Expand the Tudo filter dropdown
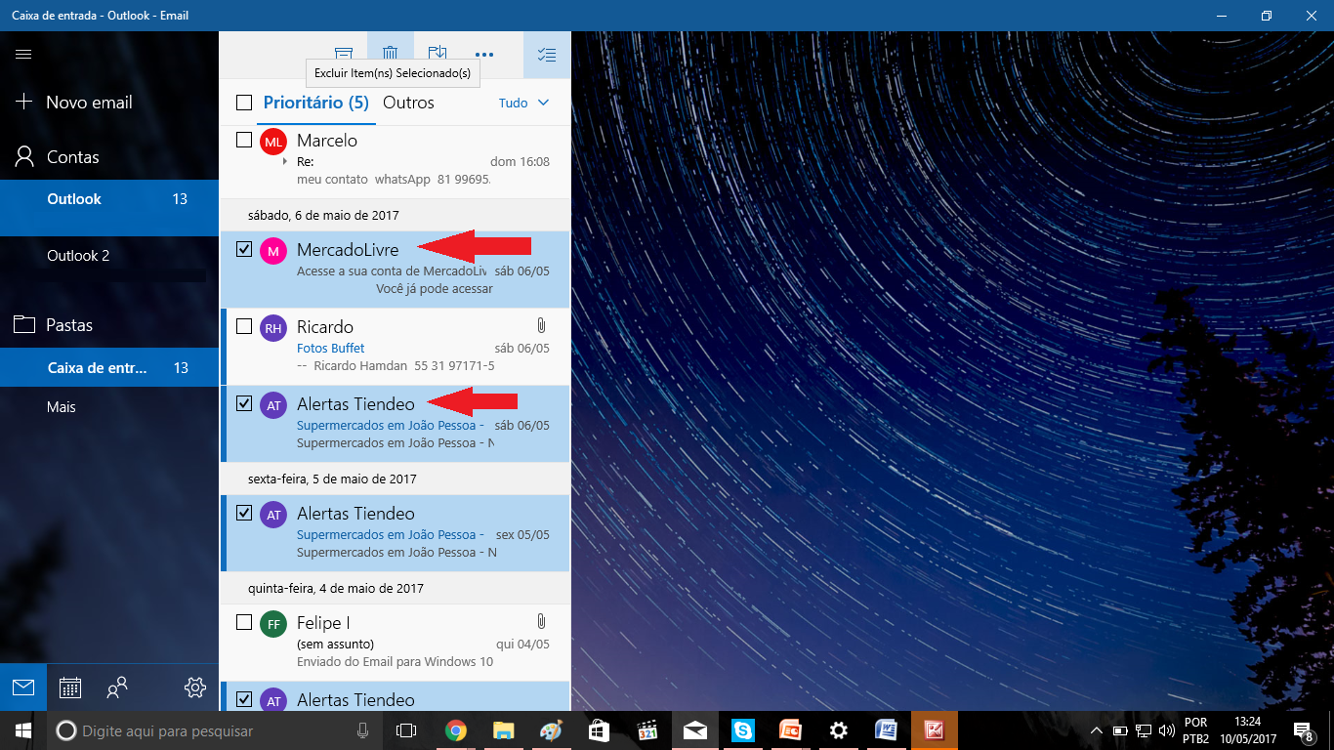Image resolution: width=1334 pixels, height=750 pixels. 524,103
